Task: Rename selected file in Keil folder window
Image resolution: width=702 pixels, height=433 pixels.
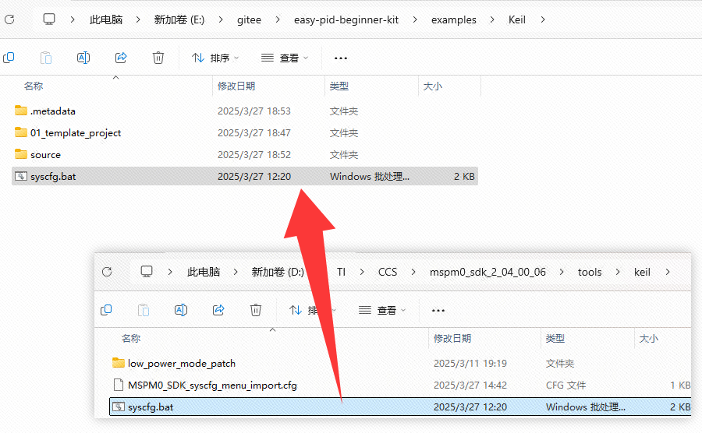Action: click(x=83, y=58)
